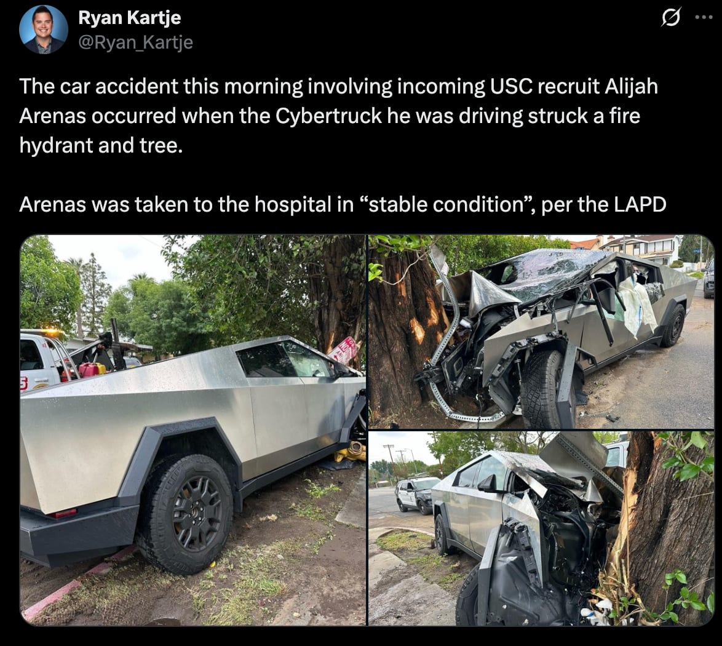722x646 pixels.
Task: Open the @Ryan_Kartje handle link
Action: coord(135,42)
